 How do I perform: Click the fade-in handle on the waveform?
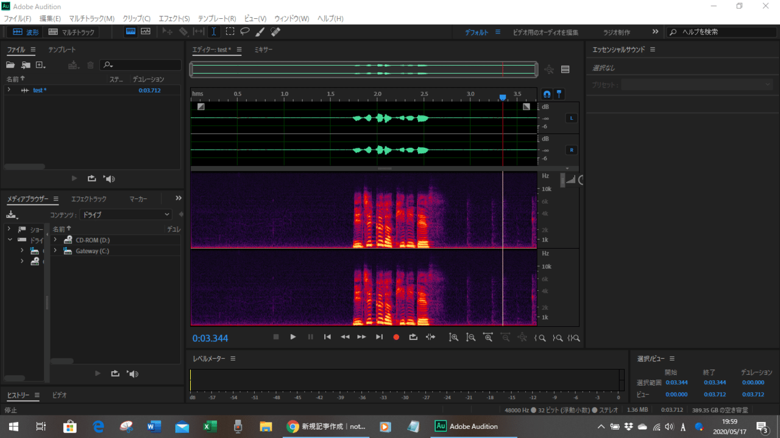click(x=201, y=106)
